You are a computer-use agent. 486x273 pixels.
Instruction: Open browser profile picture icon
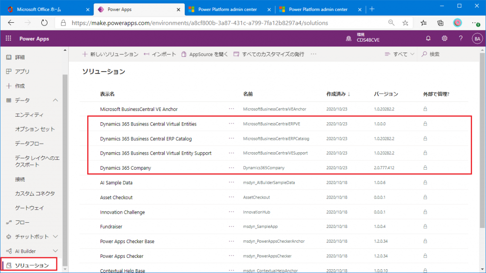pos(458,23)
